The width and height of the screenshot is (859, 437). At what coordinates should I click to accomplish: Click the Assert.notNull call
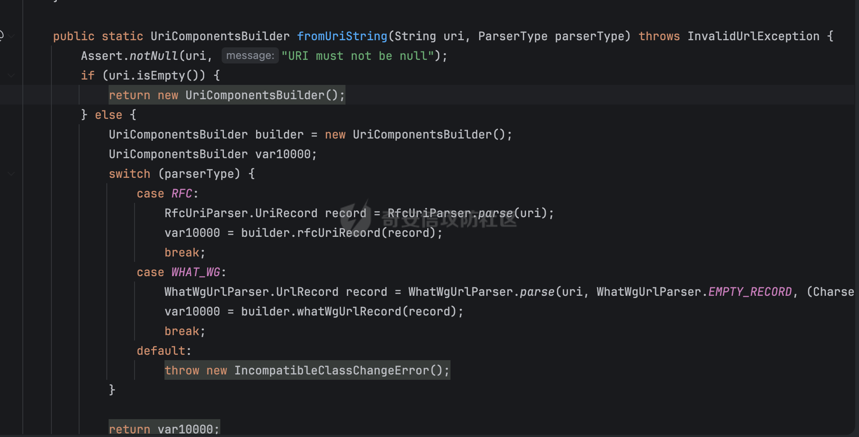130,56
